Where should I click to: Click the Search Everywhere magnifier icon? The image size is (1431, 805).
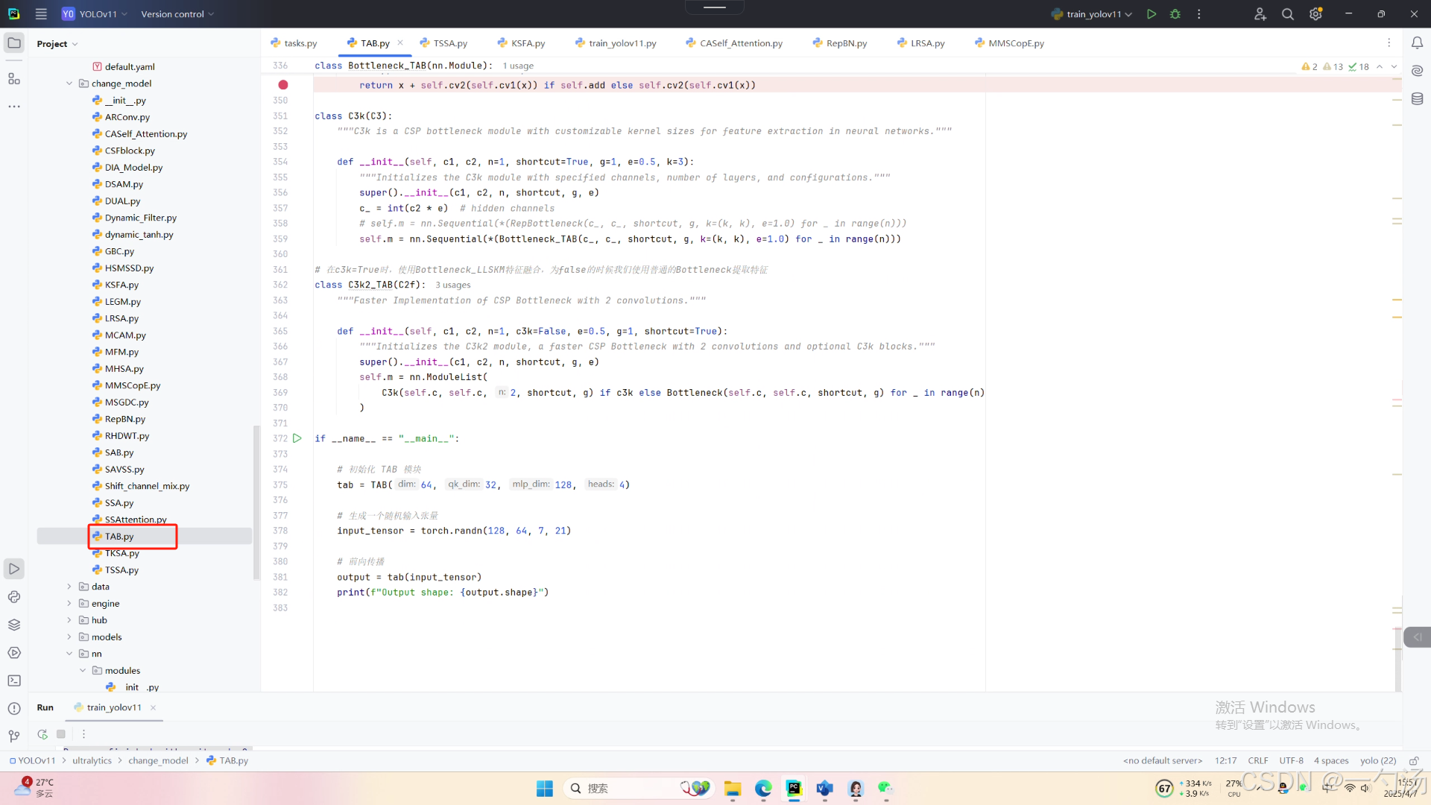point(1287,14)
